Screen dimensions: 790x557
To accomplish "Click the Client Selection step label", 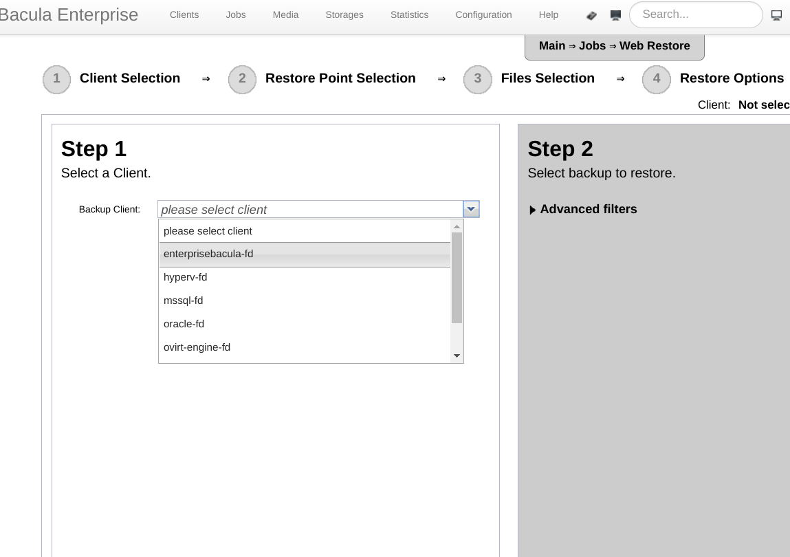I will point(130,78).
